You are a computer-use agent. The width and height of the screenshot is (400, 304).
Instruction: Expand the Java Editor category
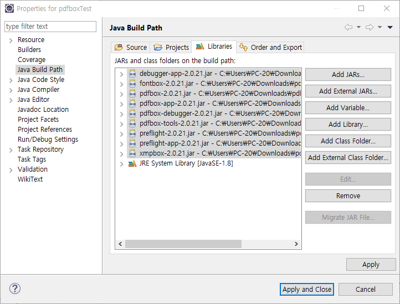click(x=11, y=100)
